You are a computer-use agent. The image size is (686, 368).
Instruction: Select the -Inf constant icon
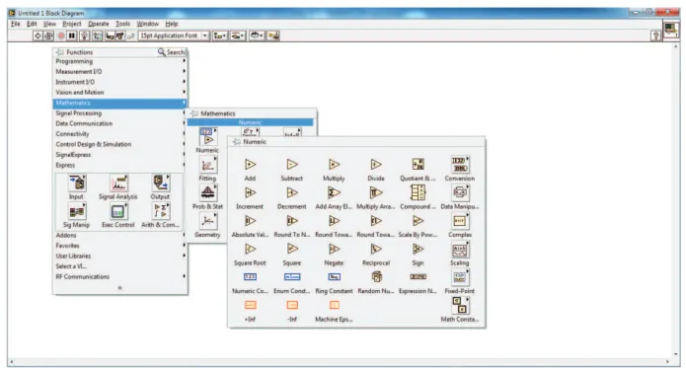point(292,305)
